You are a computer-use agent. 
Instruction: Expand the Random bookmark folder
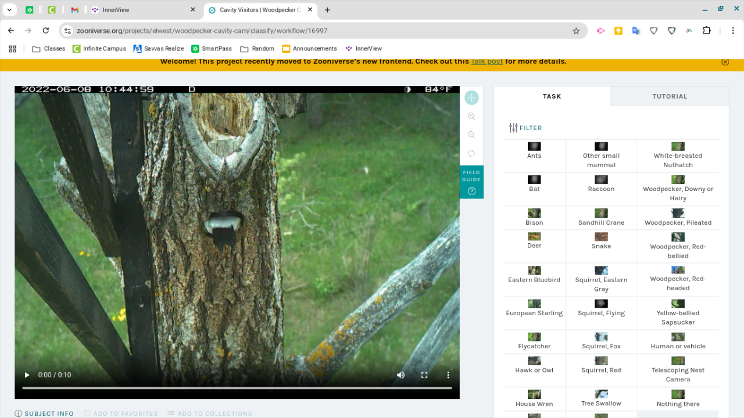pyautogui.click(x=257, y=49)
